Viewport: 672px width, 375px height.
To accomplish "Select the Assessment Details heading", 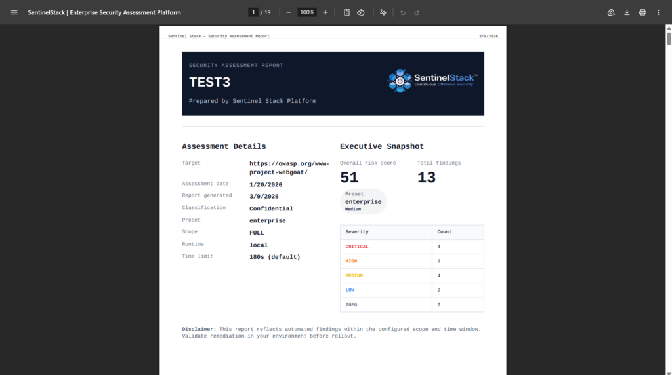I will pyautogui.click(x=224, y=146).
